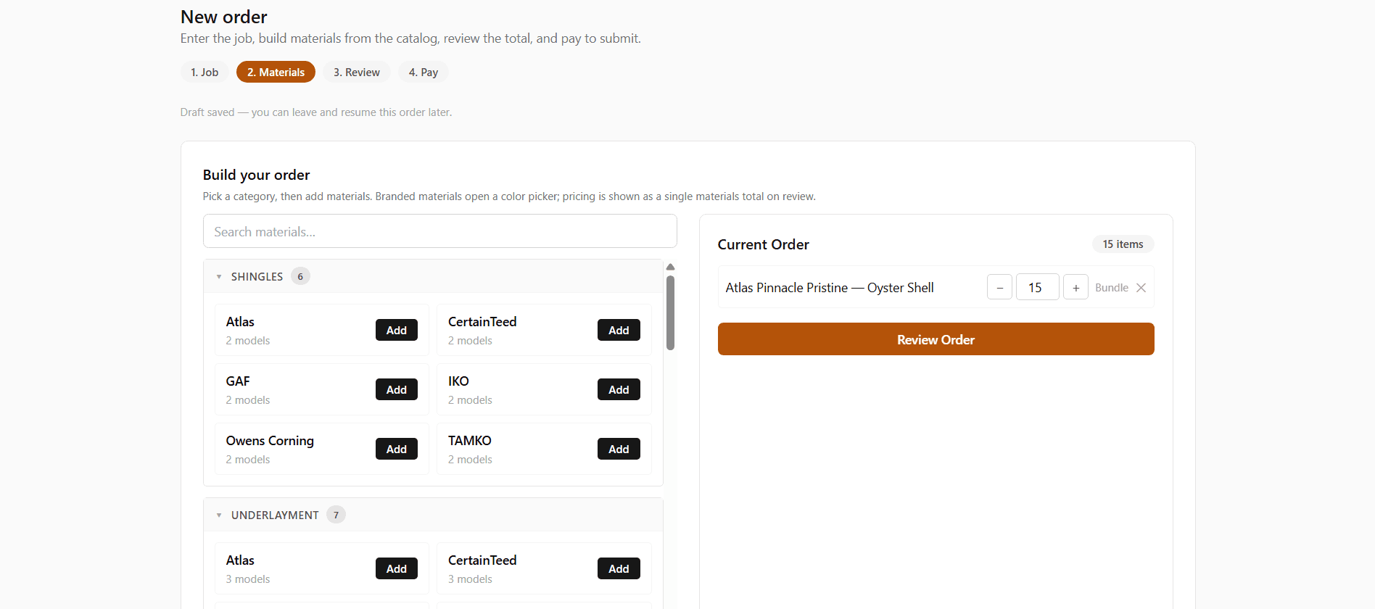Screen dimensions: 1375x609
Task: Switch to the 3. Review step
Action: tap(356, 72)
